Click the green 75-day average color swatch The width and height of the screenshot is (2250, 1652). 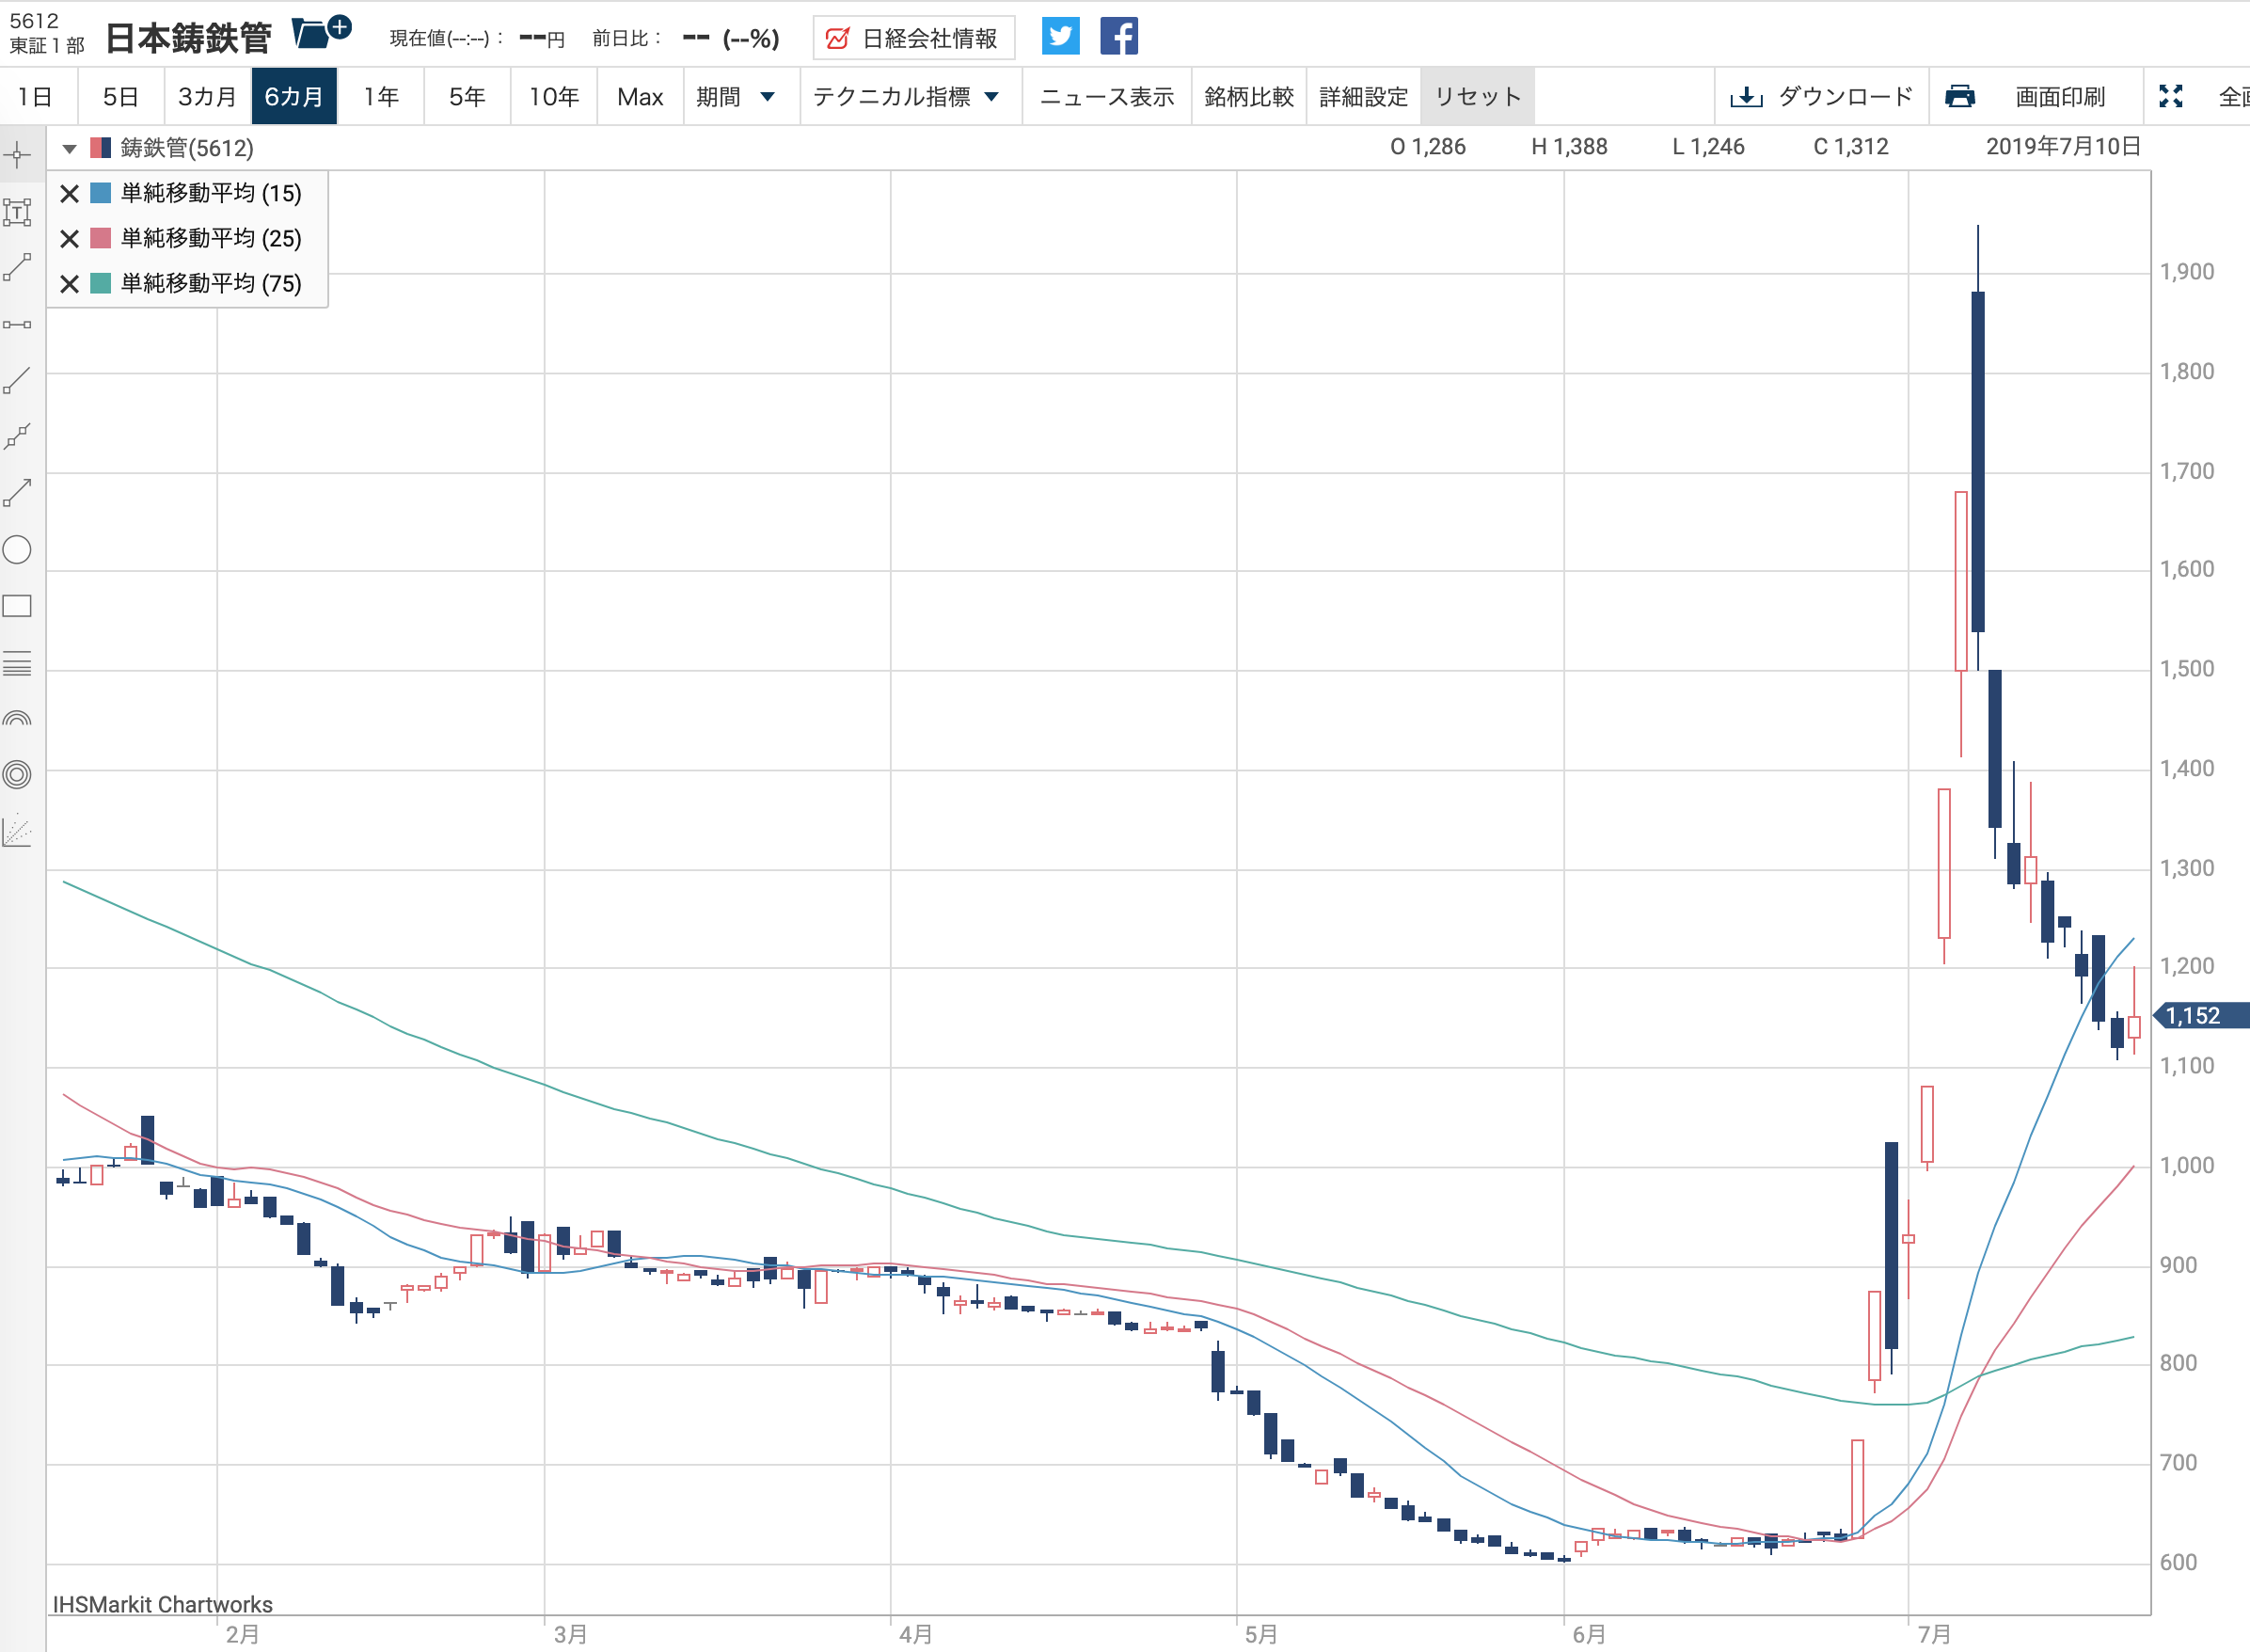click(x=100, y=284)
